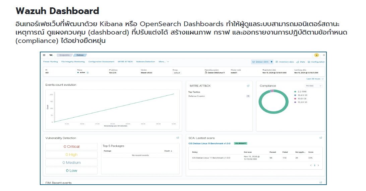
Task: Open the File Integrity Monitoring tab
Action: tap(73, 62)
